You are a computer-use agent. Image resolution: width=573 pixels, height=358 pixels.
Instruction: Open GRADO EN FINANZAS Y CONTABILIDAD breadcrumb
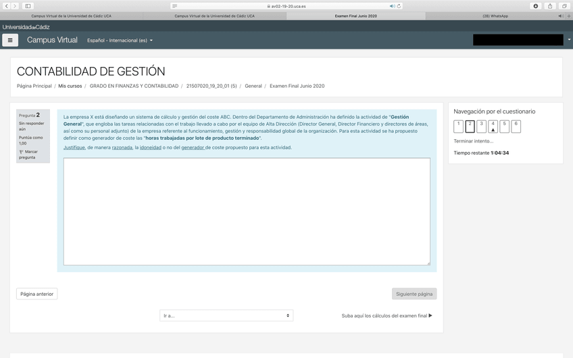point(134,86)
